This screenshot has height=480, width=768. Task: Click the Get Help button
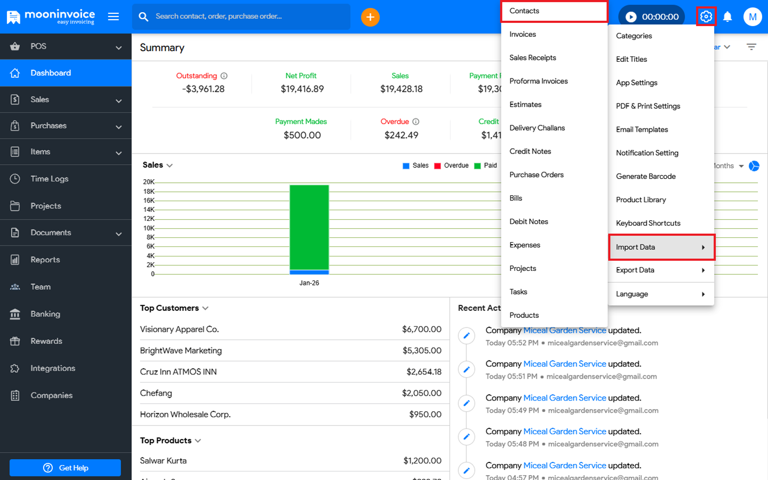[65, 468]
